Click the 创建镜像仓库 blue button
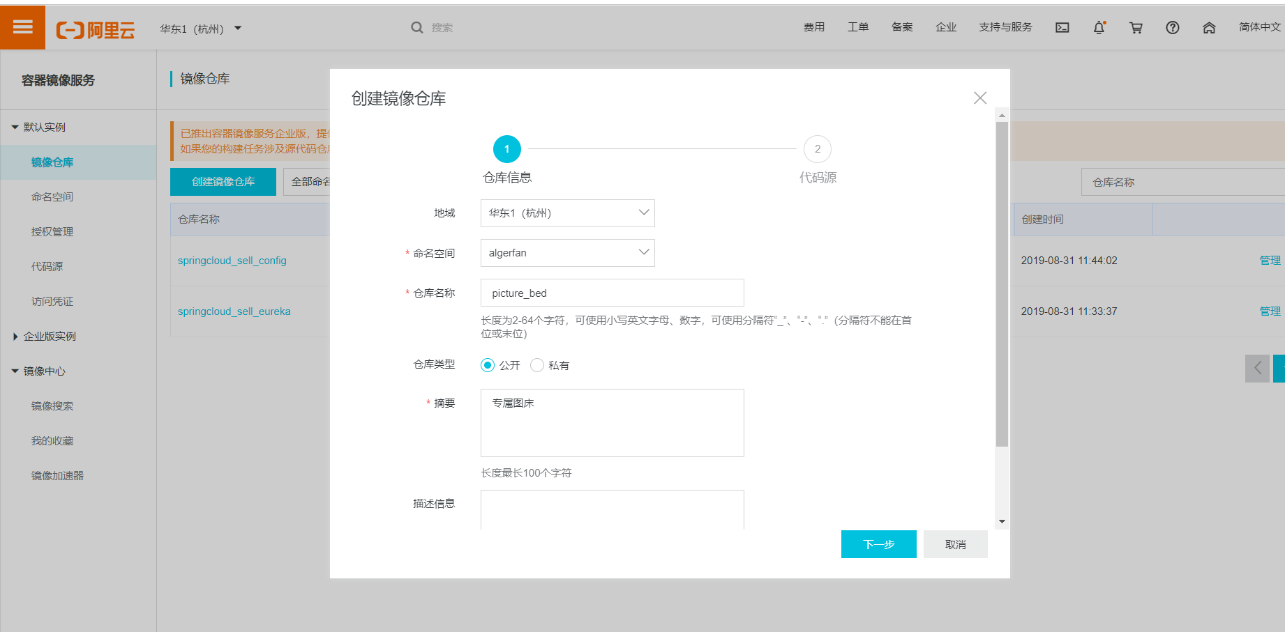The width and height of the screenshot is (1285, 632). point(223,182)
